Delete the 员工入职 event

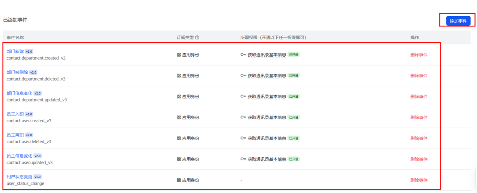click(419, 118)
